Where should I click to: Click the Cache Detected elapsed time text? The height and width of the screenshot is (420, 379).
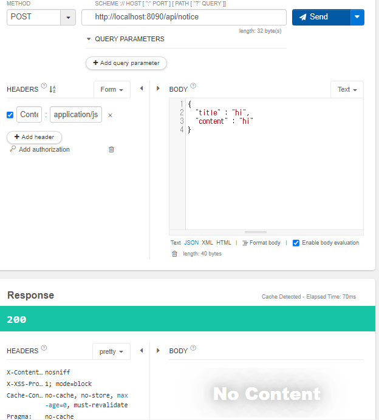click(309, 297)
